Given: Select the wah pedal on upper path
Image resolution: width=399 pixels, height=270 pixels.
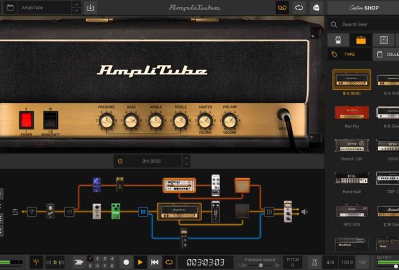Looking at the screenshot, I should coord(120,184).
